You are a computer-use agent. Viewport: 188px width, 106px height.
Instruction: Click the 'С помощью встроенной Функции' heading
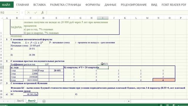tap(29, 83)
